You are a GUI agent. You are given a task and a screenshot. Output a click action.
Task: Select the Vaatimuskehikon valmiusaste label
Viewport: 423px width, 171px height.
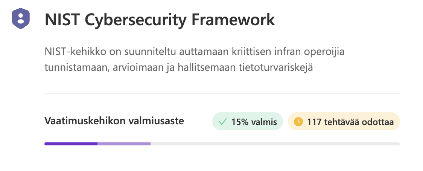(114, 121)
